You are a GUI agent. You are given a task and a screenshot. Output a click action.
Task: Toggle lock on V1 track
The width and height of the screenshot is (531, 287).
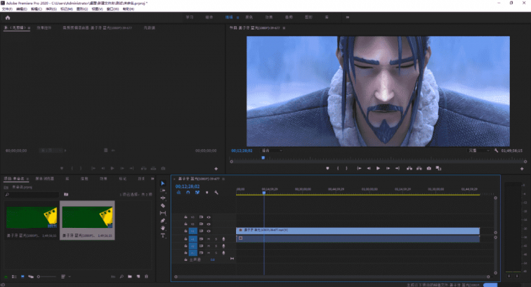pos(185,230)
